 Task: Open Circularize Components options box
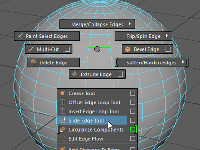click(x=132, y=129)
